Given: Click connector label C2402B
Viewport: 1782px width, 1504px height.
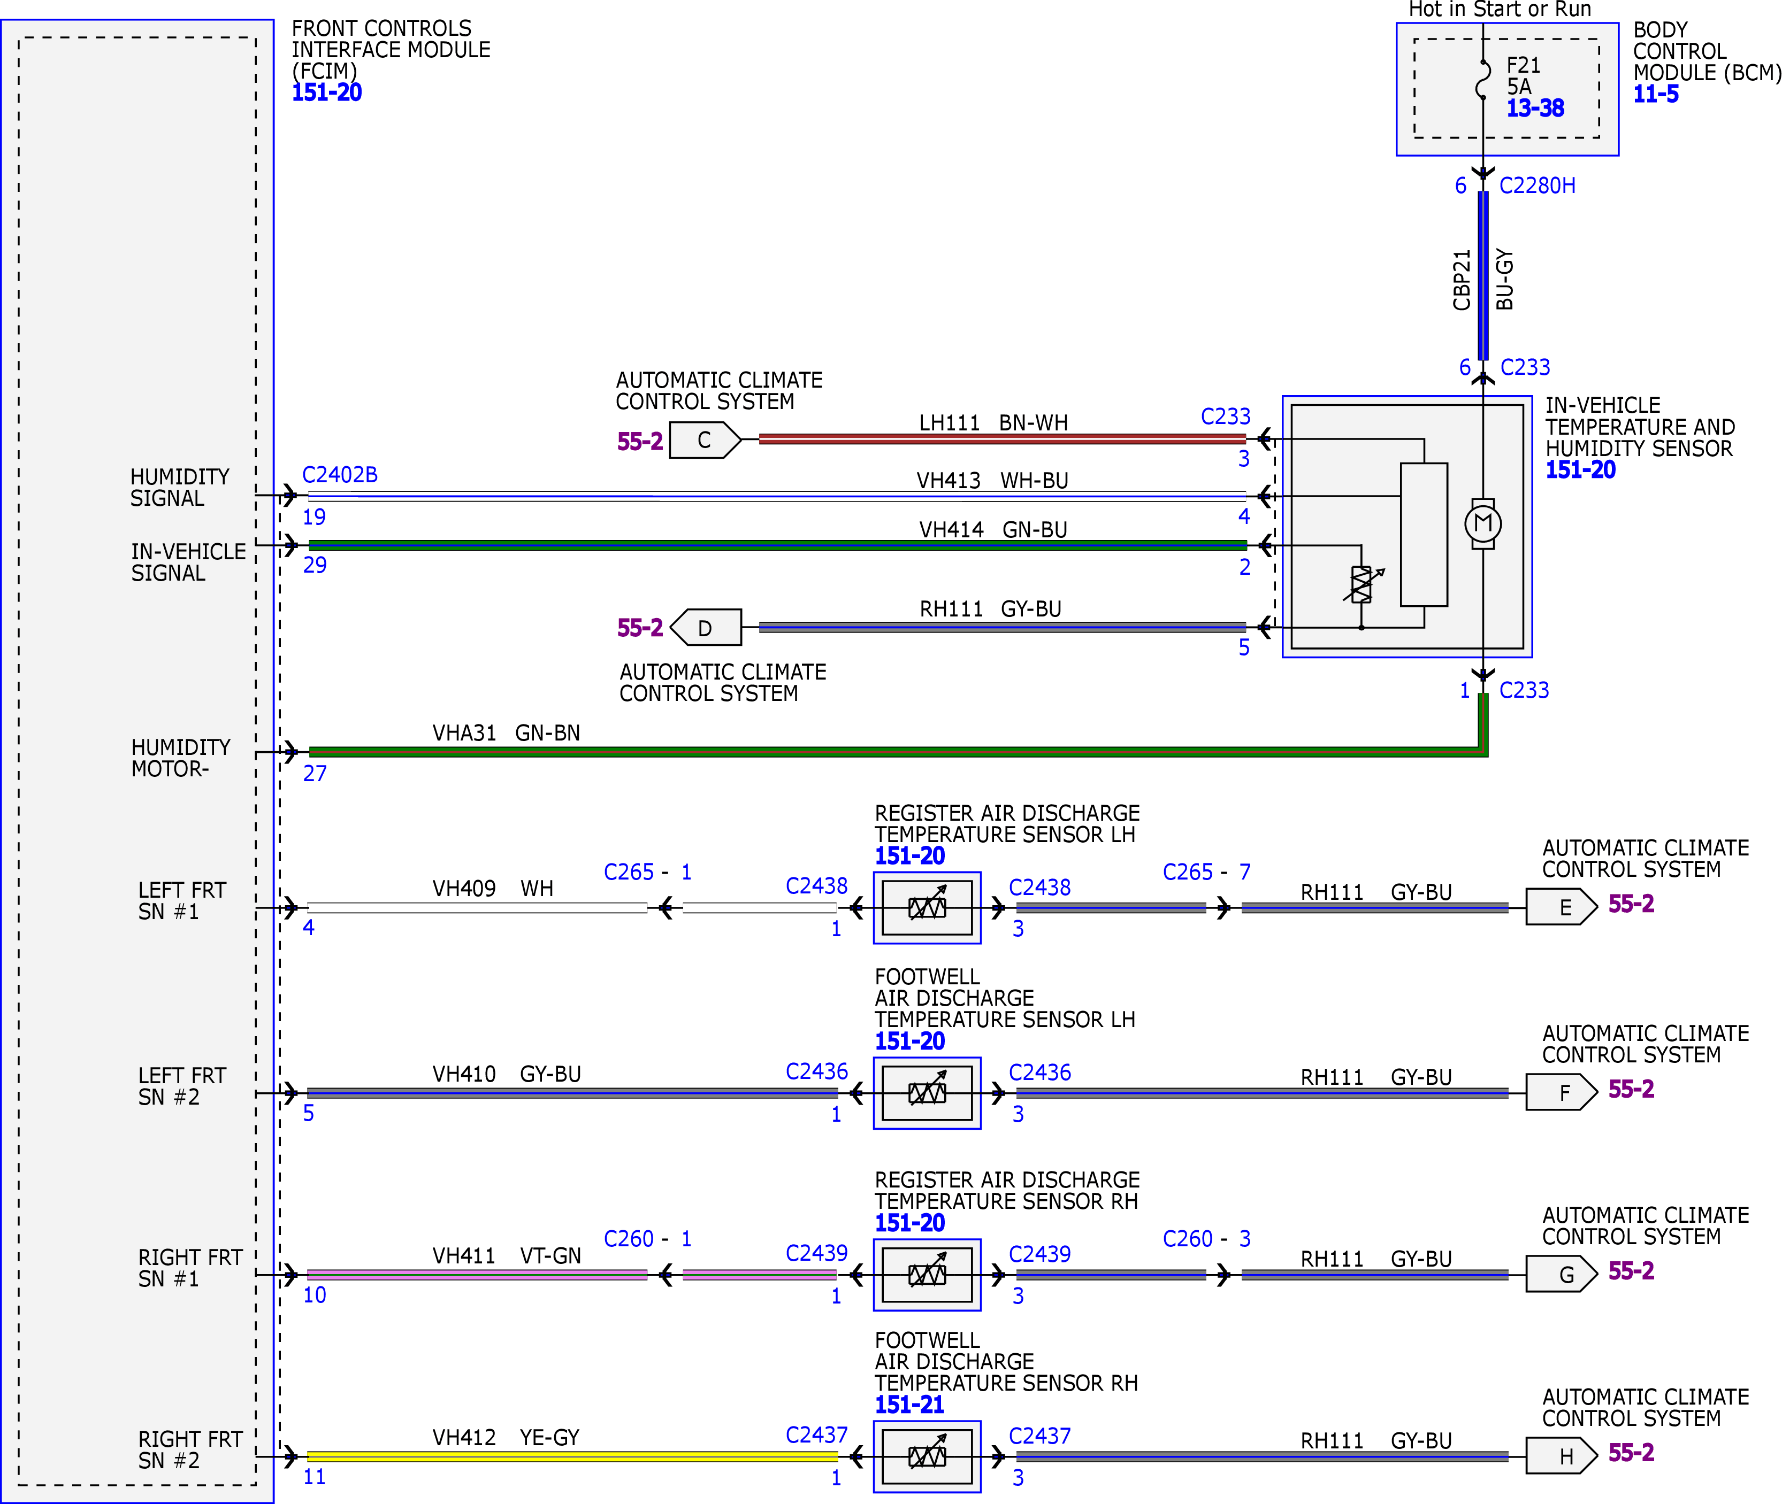Looking at the screenshot, I should (340, 475).
